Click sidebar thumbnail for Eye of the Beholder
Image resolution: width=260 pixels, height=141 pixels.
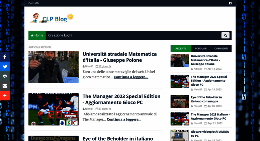pyautogui.click(x=180, y=102)
